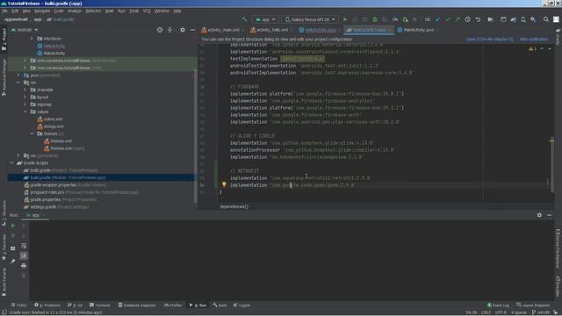Screen dimensions: 562x316
Task: Show Git history with the clock icon
Action: pyautogui.click(x=468, y=19)
